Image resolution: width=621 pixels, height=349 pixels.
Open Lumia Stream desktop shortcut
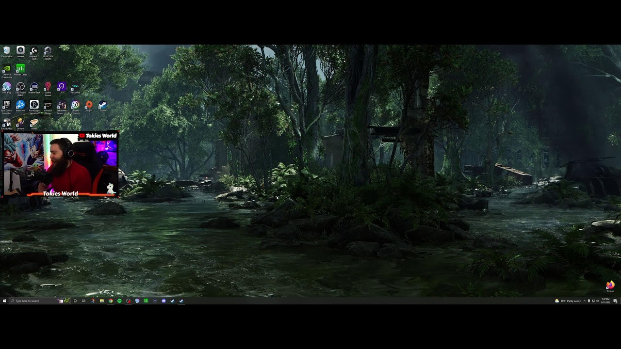(48, 89)
